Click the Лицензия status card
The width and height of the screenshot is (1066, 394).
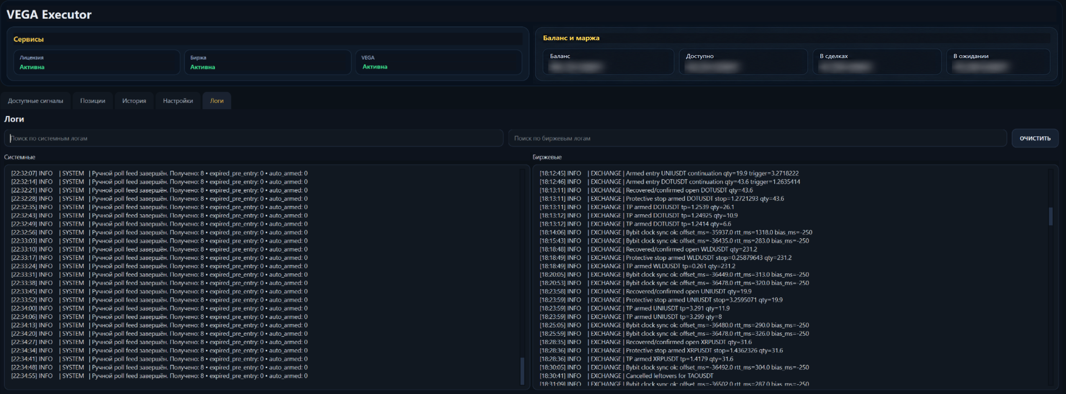click(97, 62)
